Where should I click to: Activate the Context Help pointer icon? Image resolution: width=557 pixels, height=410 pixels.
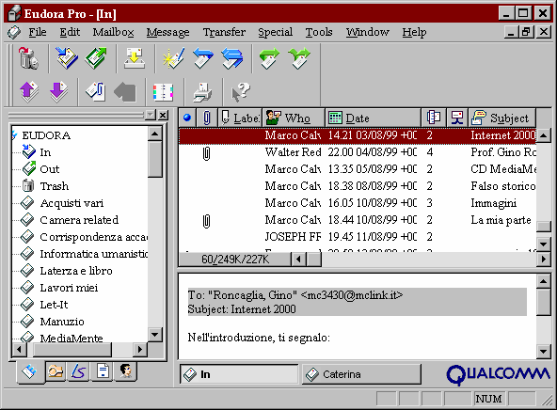pyautogui.click(x=241, y=92)
